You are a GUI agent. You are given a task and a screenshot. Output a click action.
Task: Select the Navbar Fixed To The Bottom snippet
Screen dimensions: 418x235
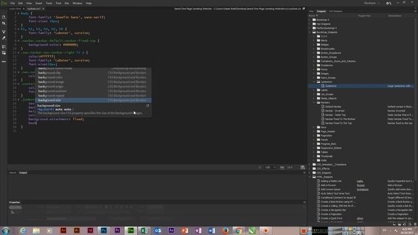pos(340,119)
